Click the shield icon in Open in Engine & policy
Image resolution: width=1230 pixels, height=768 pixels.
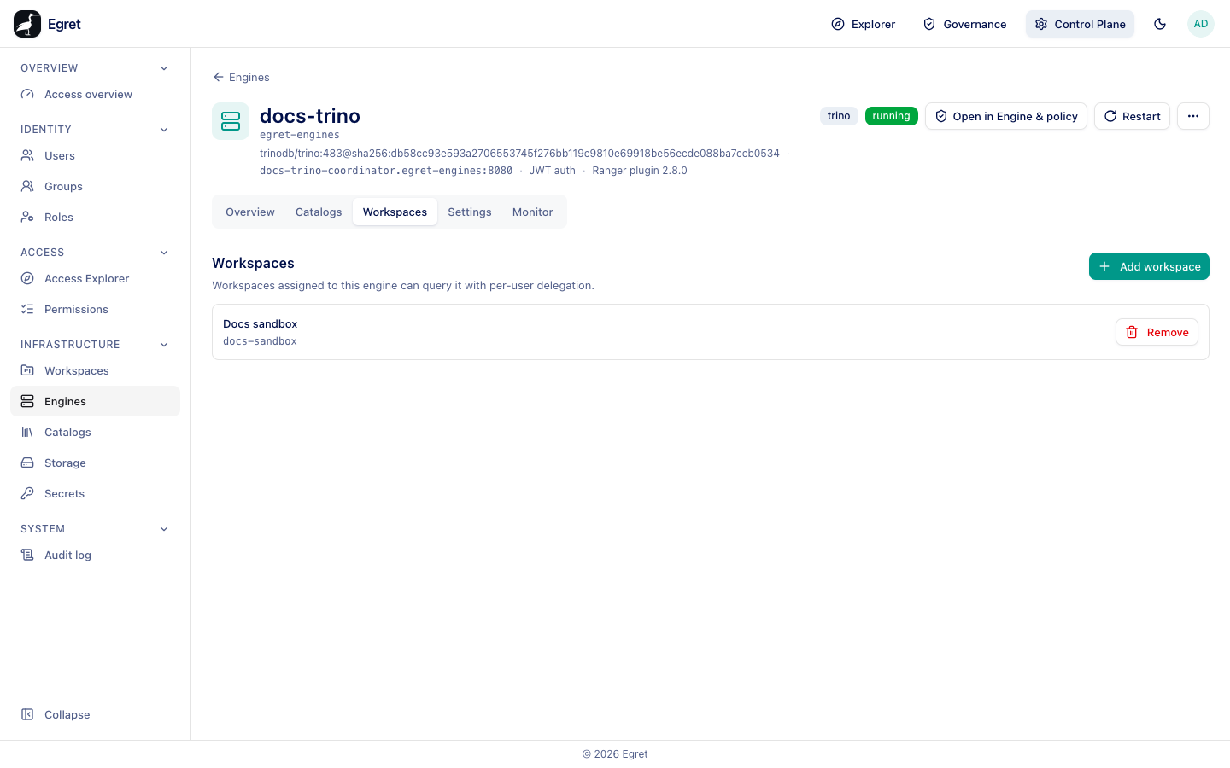pos(941,116)
